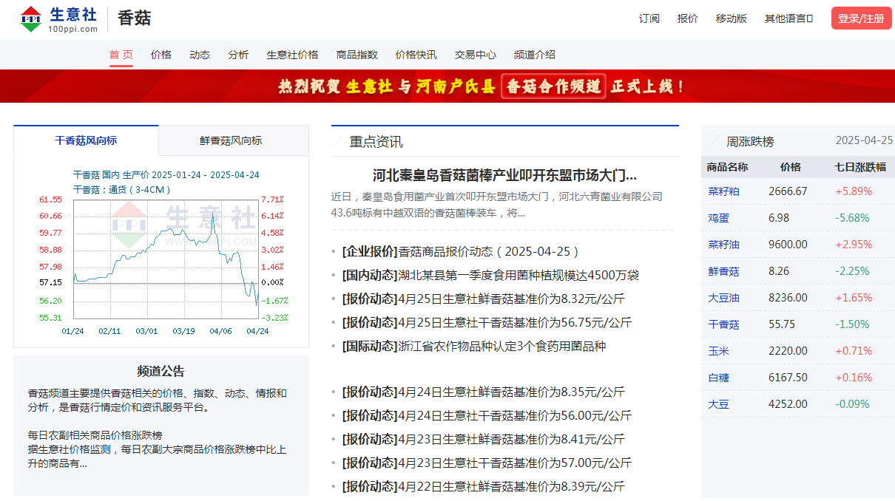This screenshot has height=501, width=895.
Task: Click the 每日农副相关商品价格涨跌榜 notice text
Action: coord(95,435)
